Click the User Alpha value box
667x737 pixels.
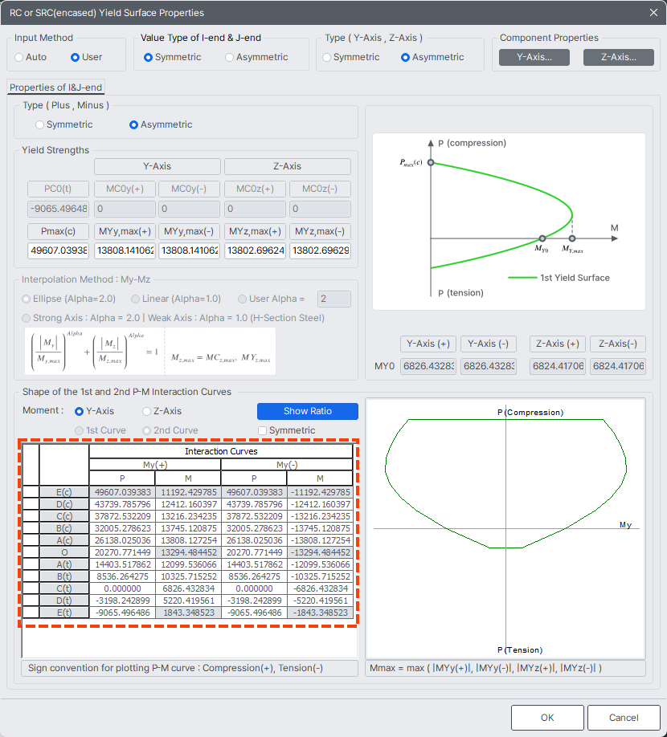334,299
